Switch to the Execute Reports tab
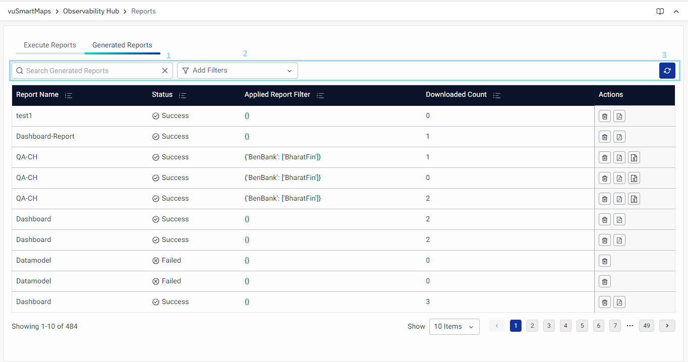 coord(50,45)
